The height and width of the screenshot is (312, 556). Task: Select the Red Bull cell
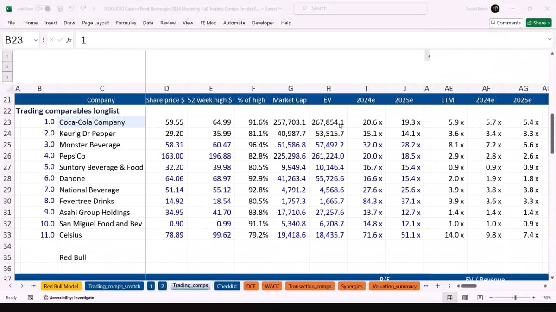pyautogui.click(x=101, y=257)
